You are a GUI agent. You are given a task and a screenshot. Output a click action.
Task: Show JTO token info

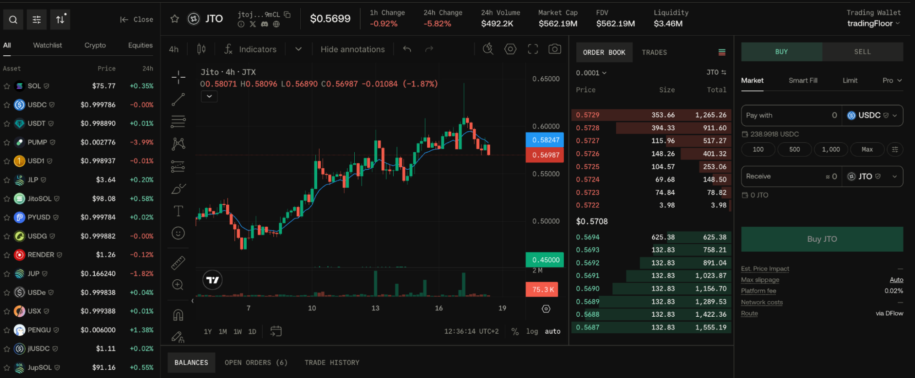(x=241, y=24)
